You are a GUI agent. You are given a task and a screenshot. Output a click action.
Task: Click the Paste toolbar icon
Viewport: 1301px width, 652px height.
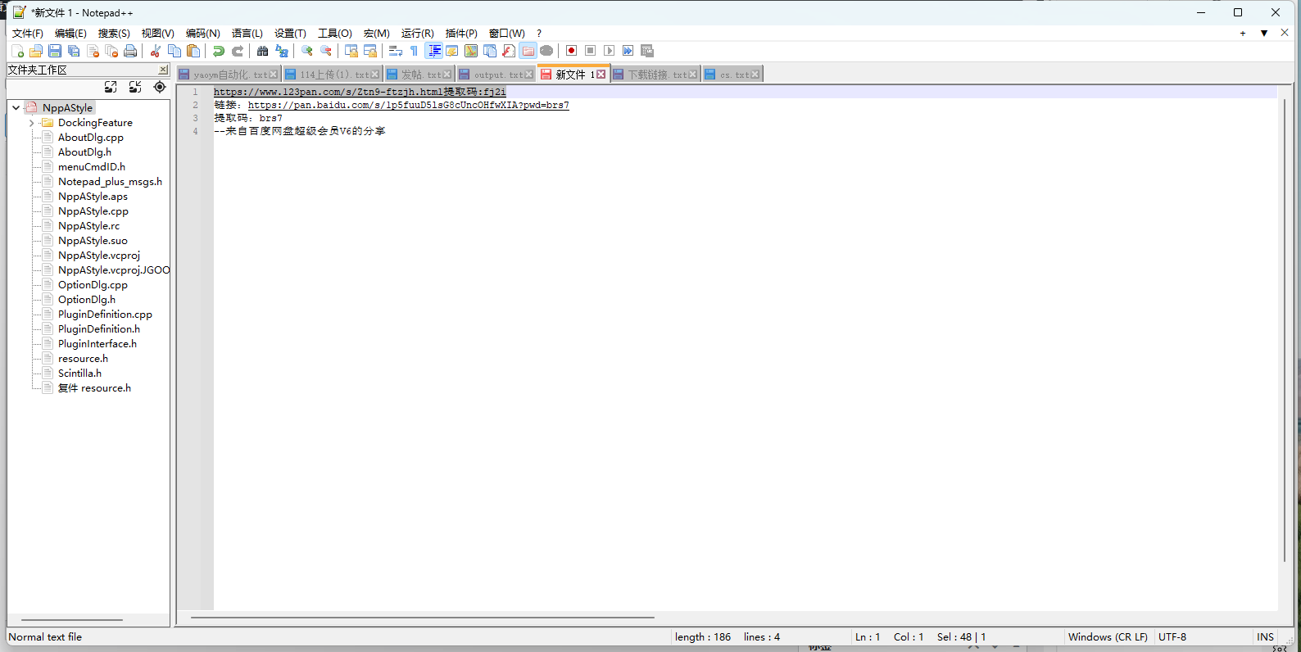[193, 51]
